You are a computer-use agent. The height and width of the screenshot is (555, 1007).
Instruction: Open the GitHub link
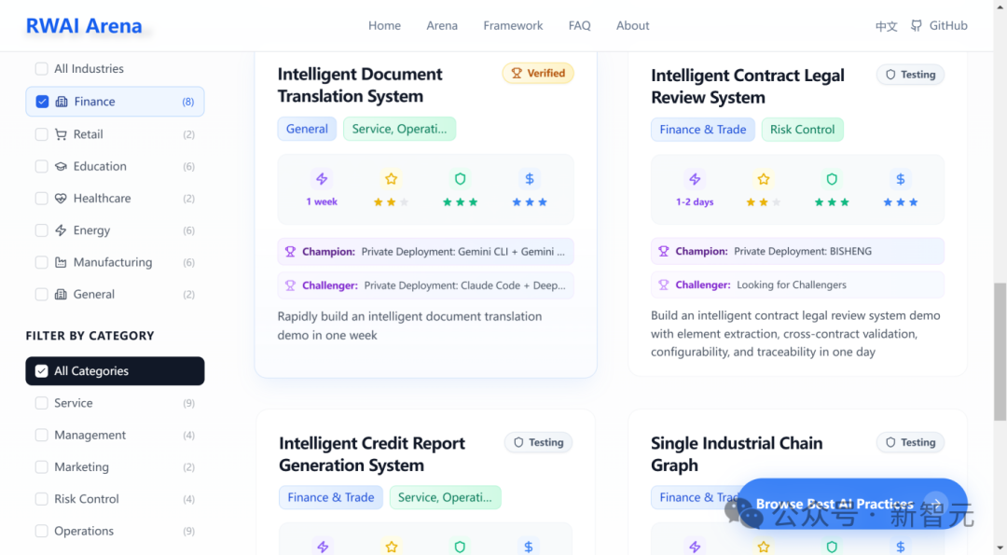940,26
